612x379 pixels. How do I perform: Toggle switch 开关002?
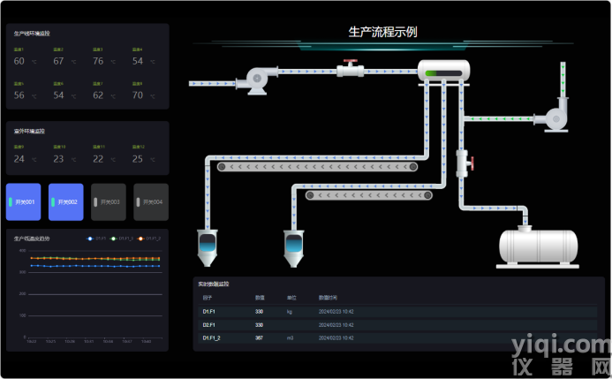point(66,201)
